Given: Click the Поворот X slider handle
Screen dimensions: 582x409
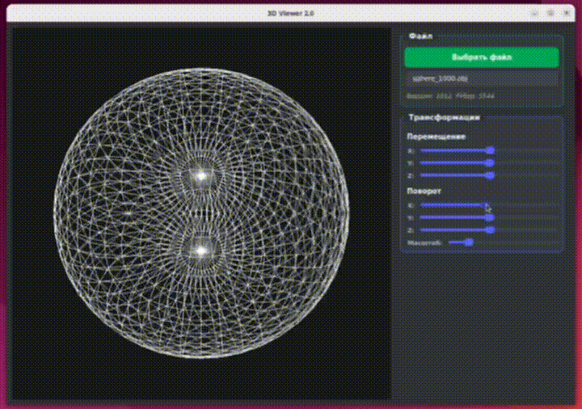Looking at the screenshot, I should [487, 205].
